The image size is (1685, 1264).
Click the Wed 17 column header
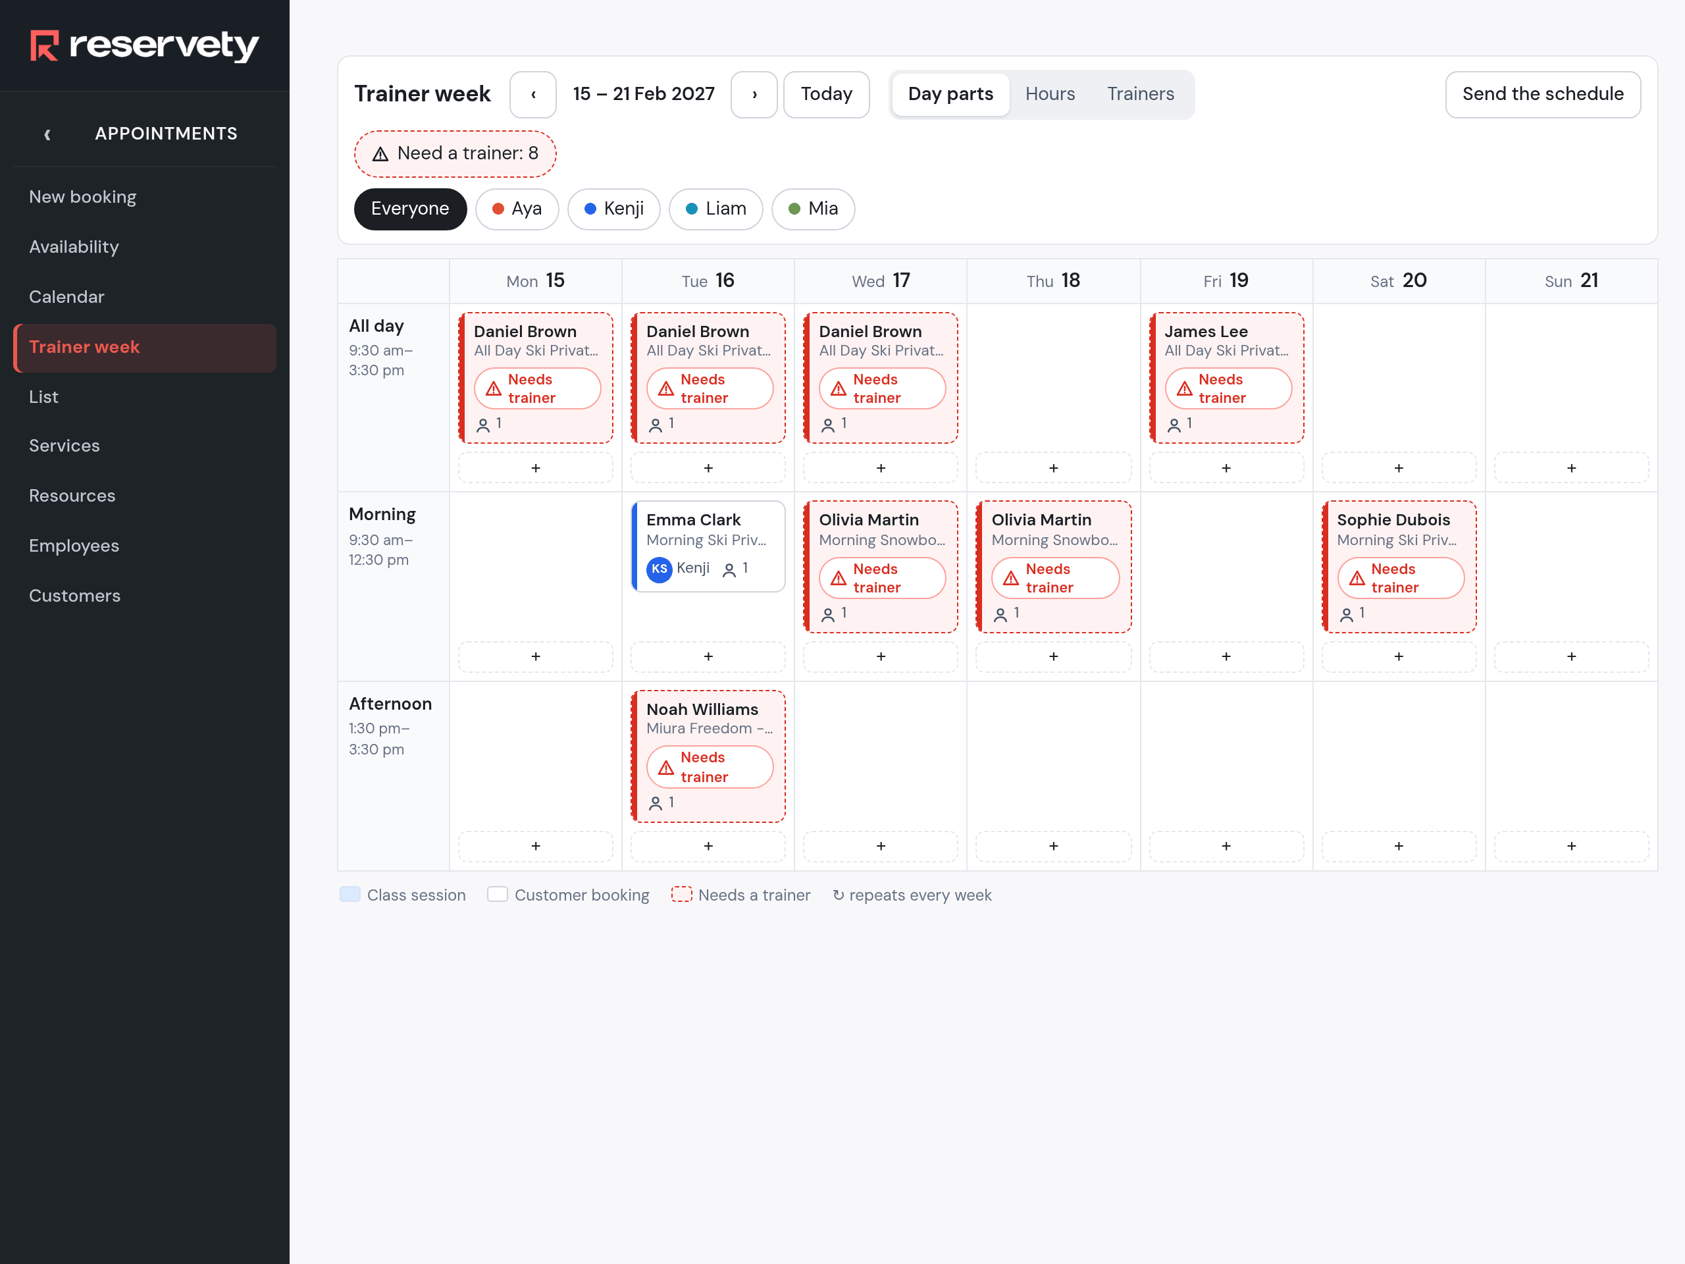[x=881, y=281]
